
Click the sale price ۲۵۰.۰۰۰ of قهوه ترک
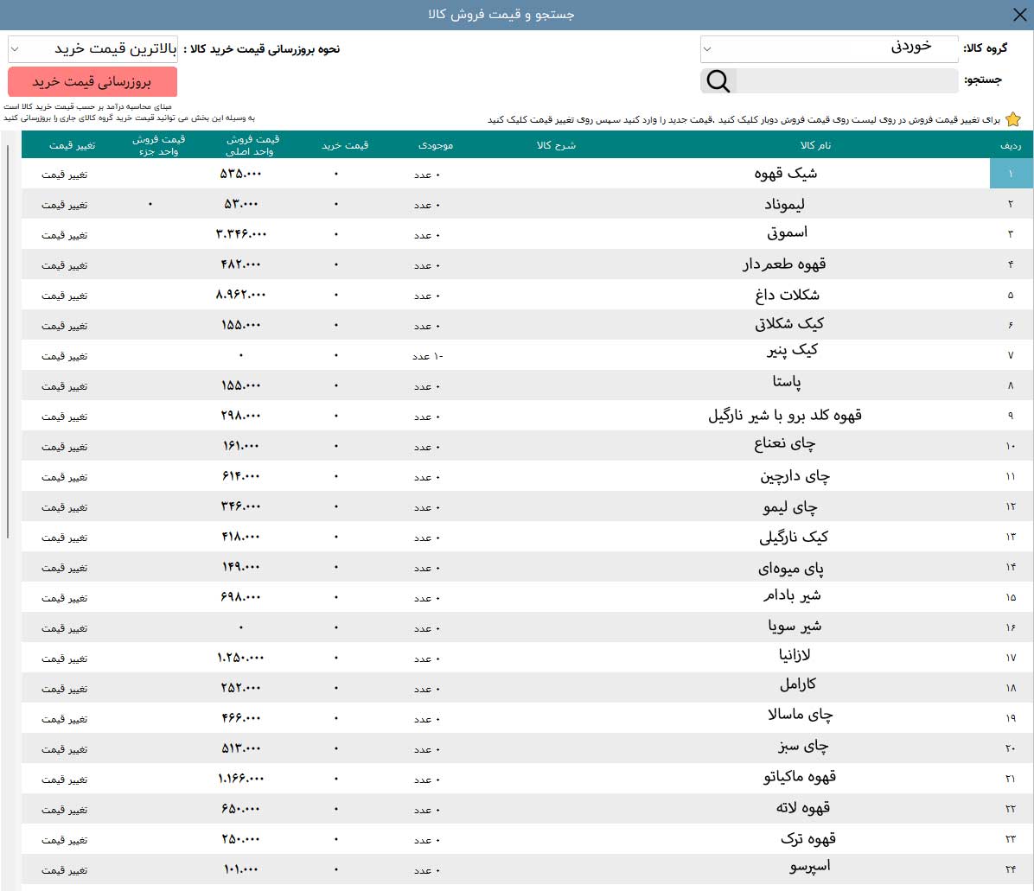pos(240,840)
